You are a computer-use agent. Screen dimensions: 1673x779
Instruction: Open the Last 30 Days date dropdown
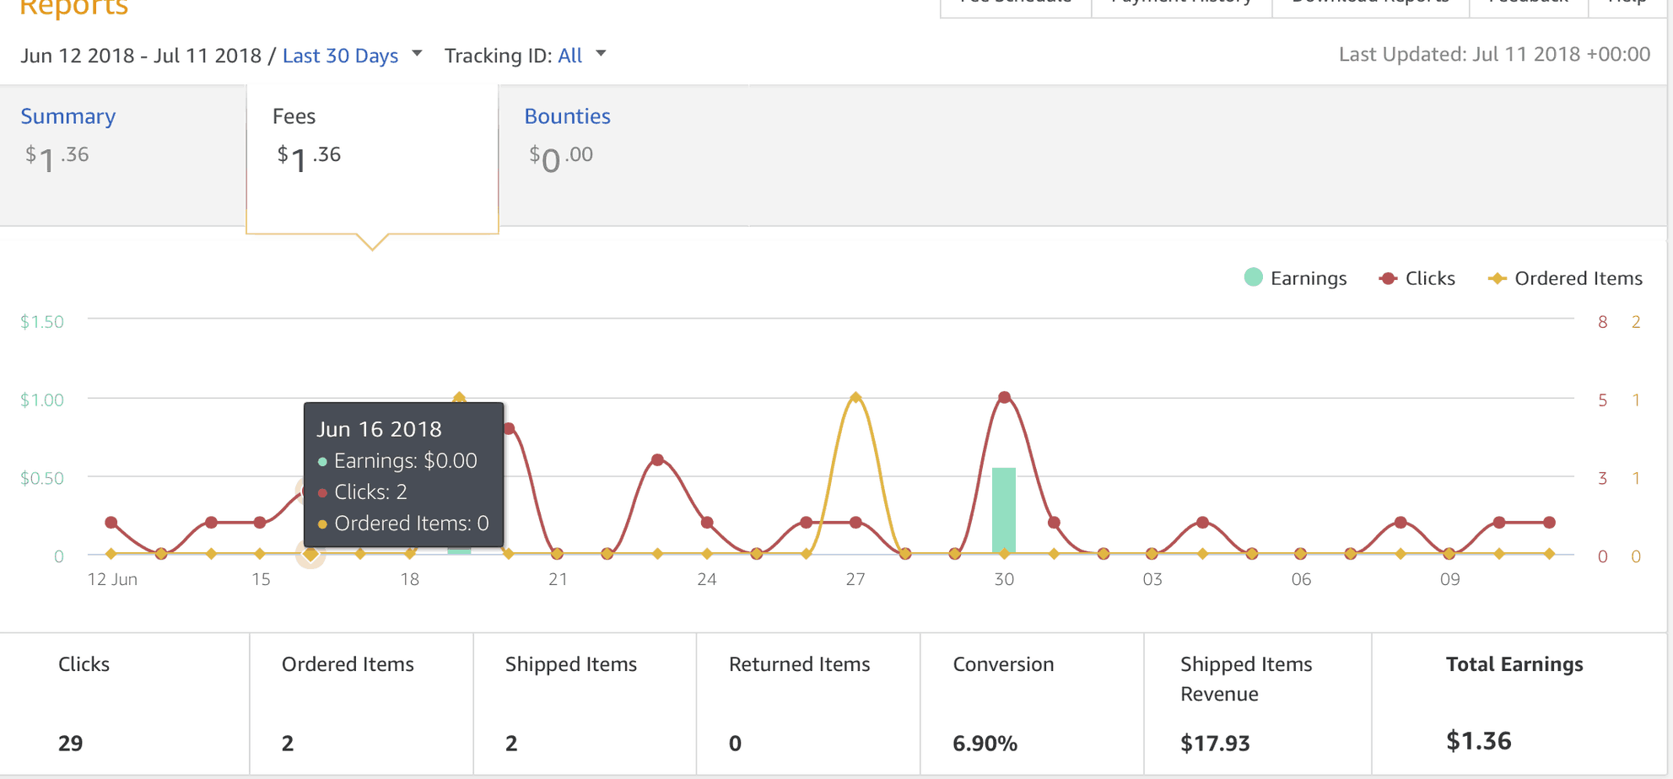pos(340,56)
